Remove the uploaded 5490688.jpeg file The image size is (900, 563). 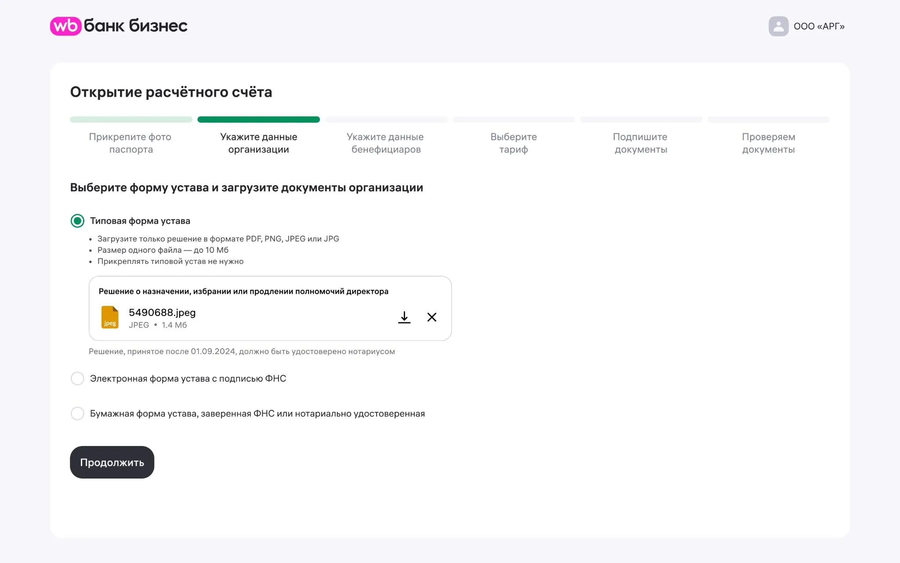tap(432, 317)
